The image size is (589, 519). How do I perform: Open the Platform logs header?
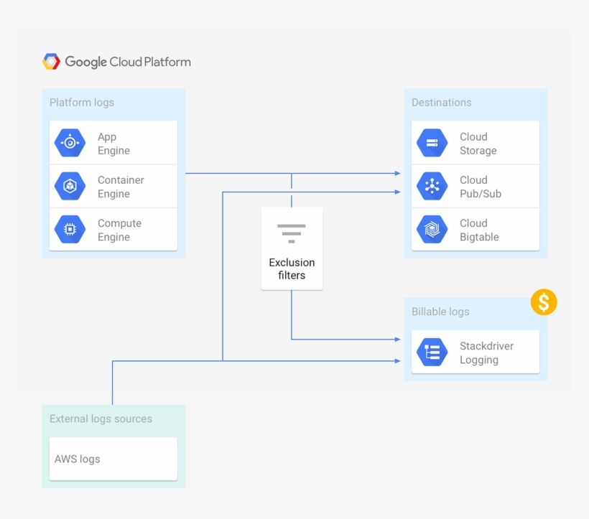pos(81,102)
